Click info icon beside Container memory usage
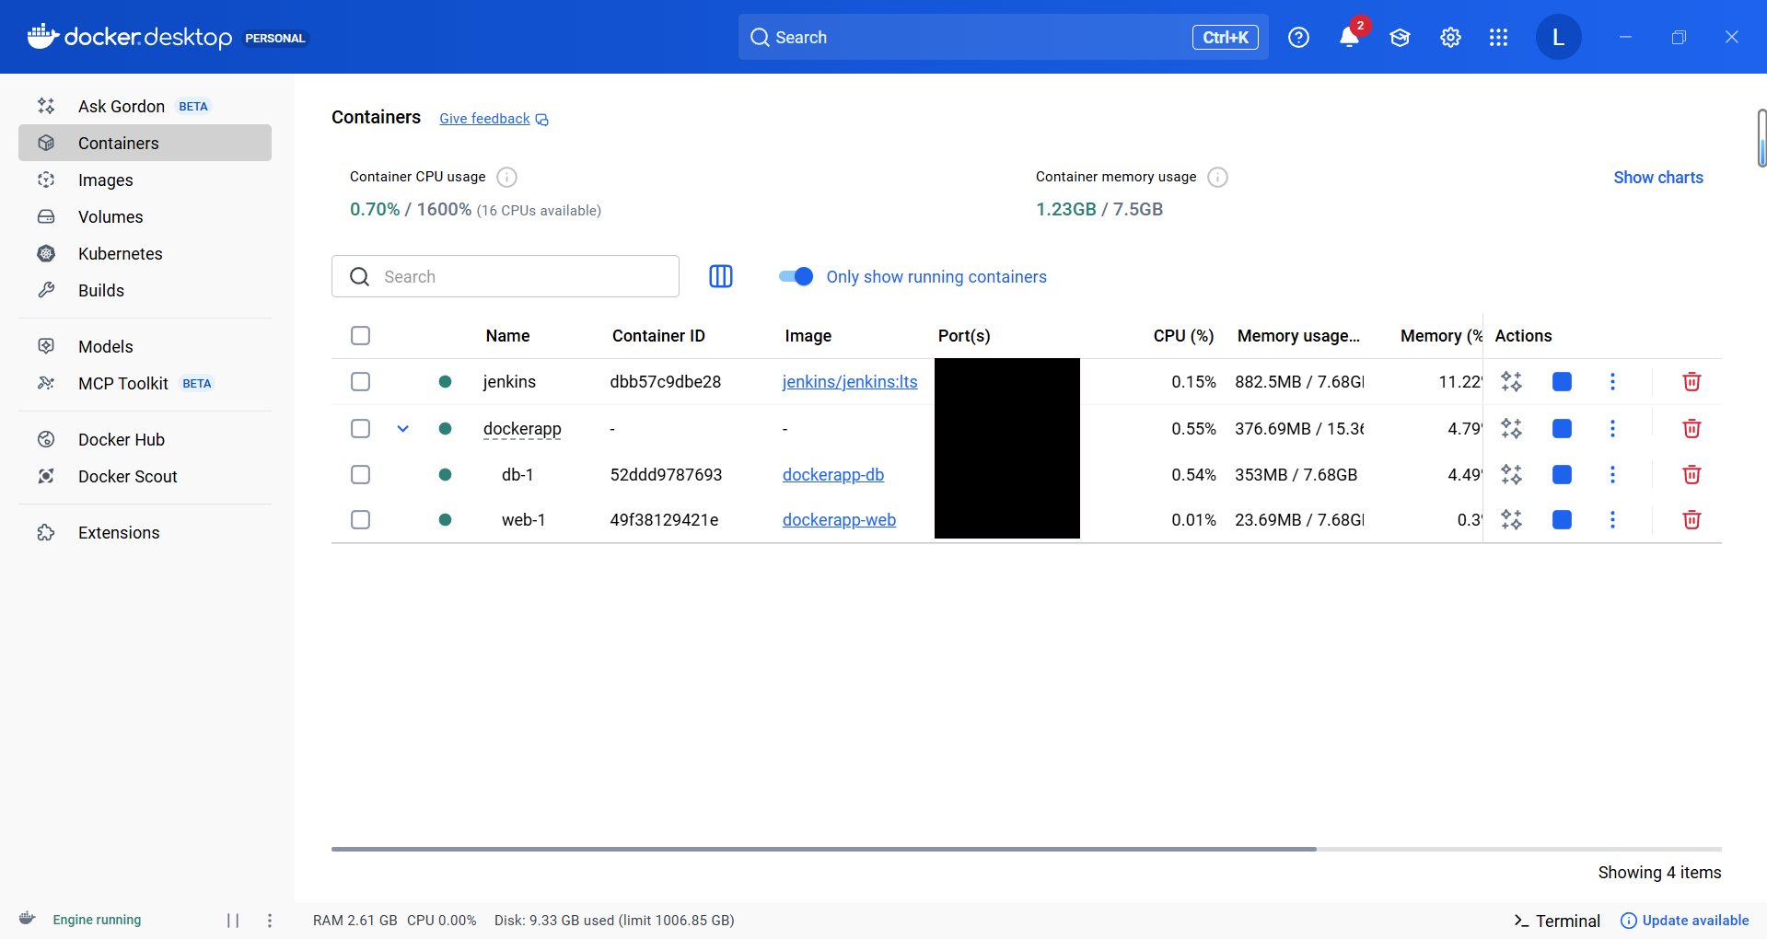 1217,177
